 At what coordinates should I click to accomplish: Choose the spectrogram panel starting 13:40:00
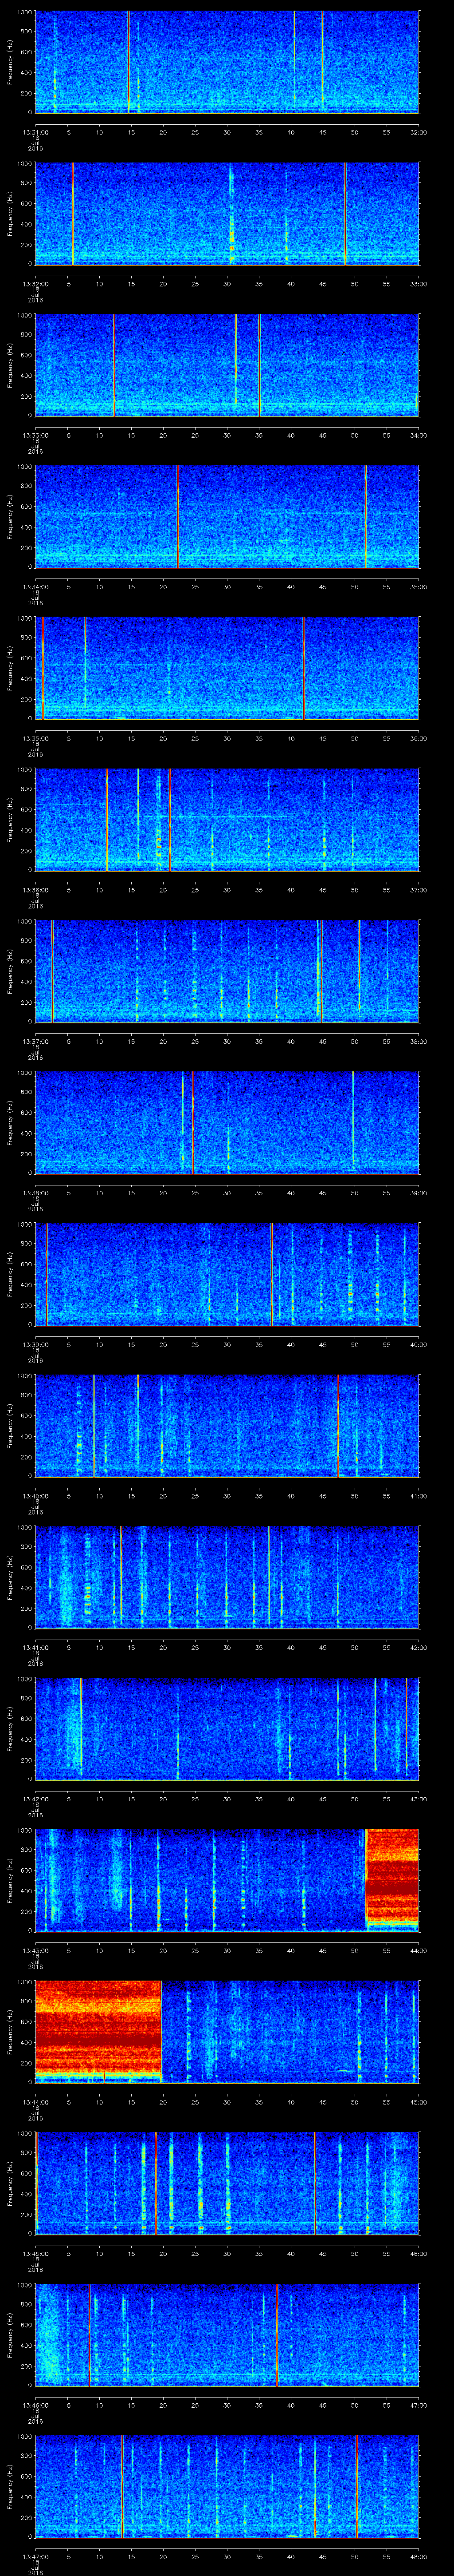point(227,1426)
